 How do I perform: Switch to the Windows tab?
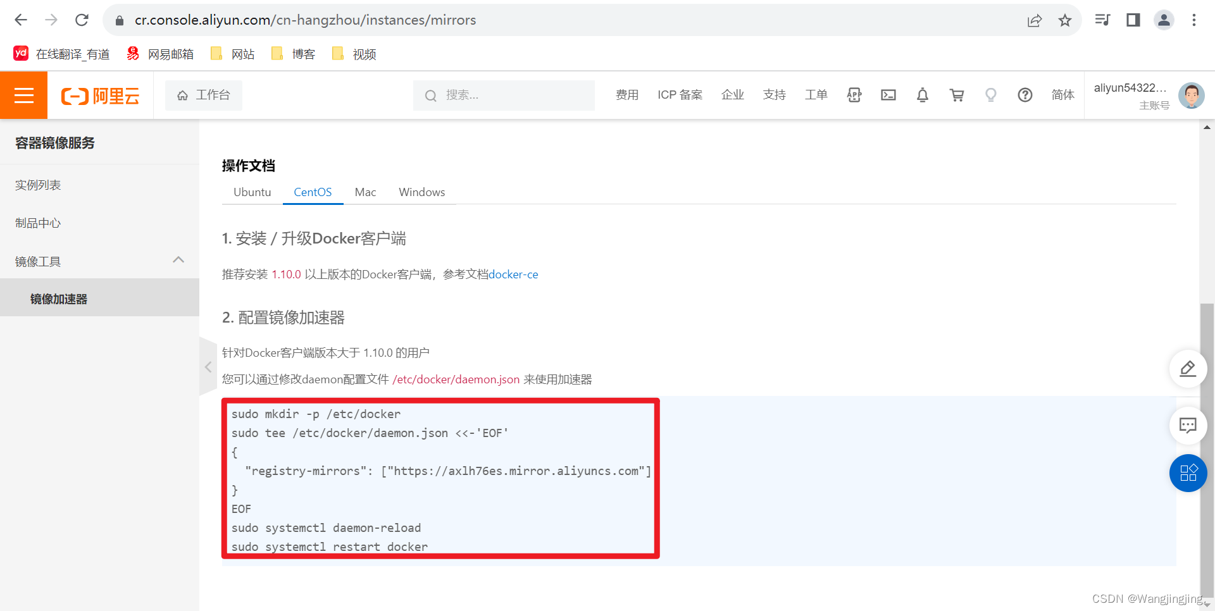coord(421,192)
